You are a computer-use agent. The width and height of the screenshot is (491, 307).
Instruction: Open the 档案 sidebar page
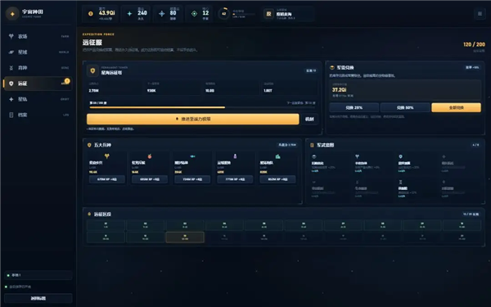38,115
